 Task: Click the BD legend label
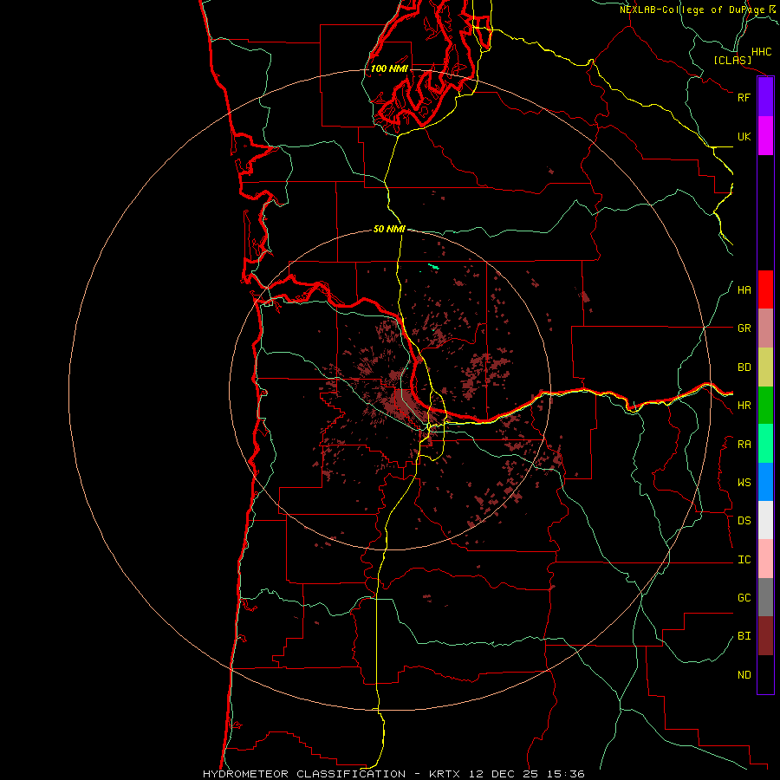point(744,367)
